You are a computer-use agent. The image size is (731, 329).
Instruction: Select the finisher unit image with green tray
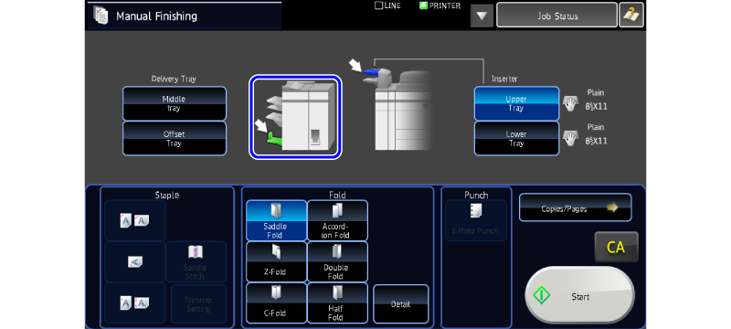(x=295, y=117)
